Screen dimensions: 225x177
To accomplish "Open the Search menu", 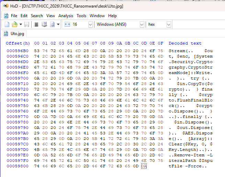I will [x=37, y=16].
